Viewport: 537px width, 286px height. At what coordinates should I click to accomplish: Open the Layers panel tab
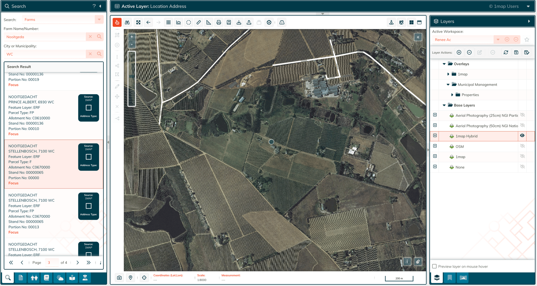(436, 278)
